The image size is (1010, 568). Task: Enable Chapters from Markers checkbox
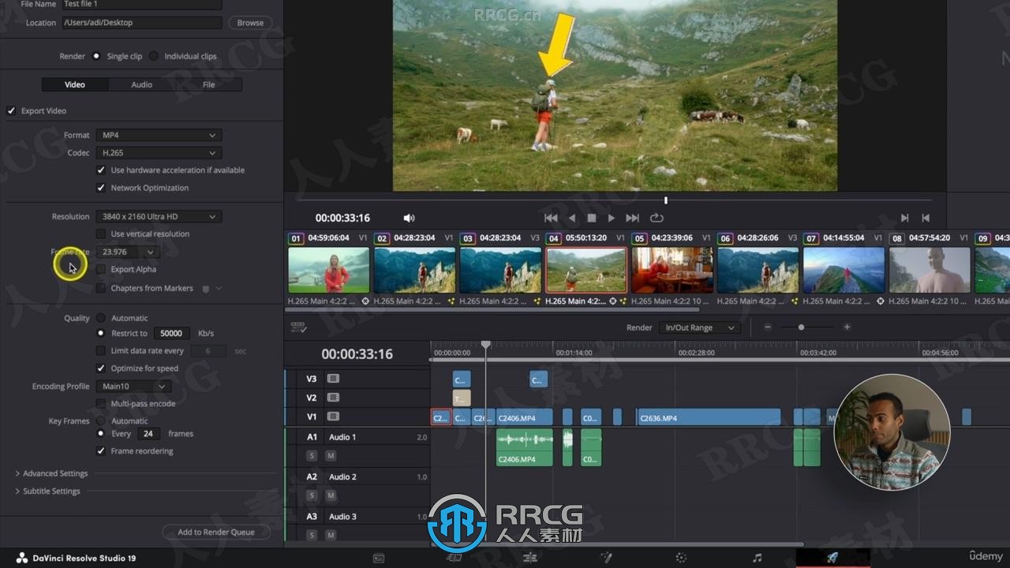[x=100, y=288]
